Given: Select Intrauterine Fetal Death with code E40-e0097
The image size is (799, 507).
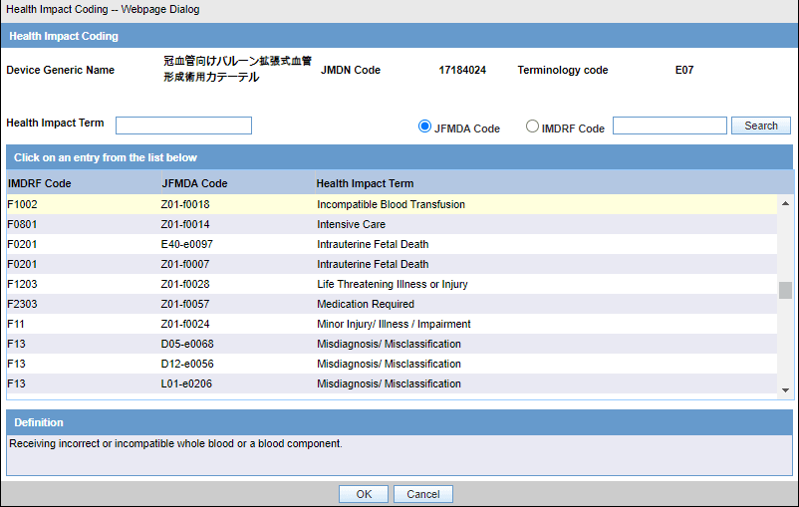Looking at the screenshot, I should 392,244.
